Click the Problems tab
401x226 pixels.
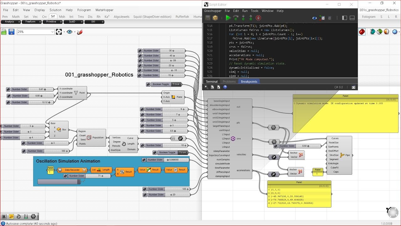click(229, 82)
